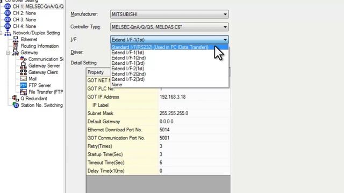Click the CH 4 channel icon
This screenshot has height=193, width=344.
[8, 26]
